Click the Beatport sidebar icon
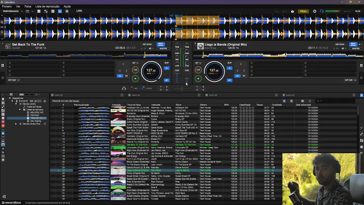 tap(3, 129)
